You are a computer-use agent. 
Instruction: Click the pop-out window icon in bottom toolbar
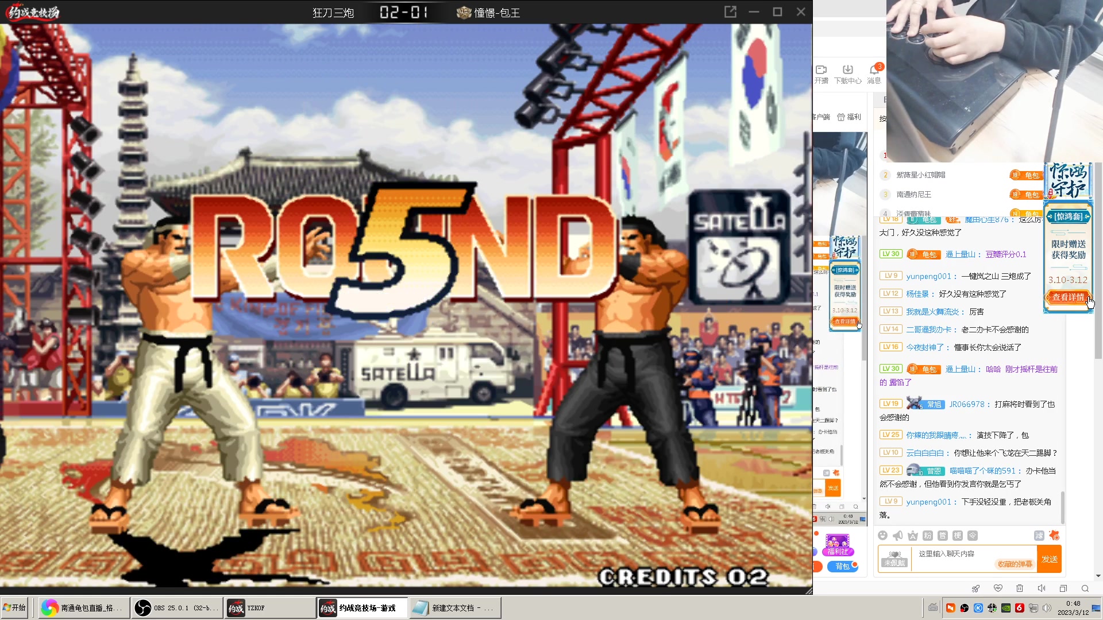[x=1063, y=588]
